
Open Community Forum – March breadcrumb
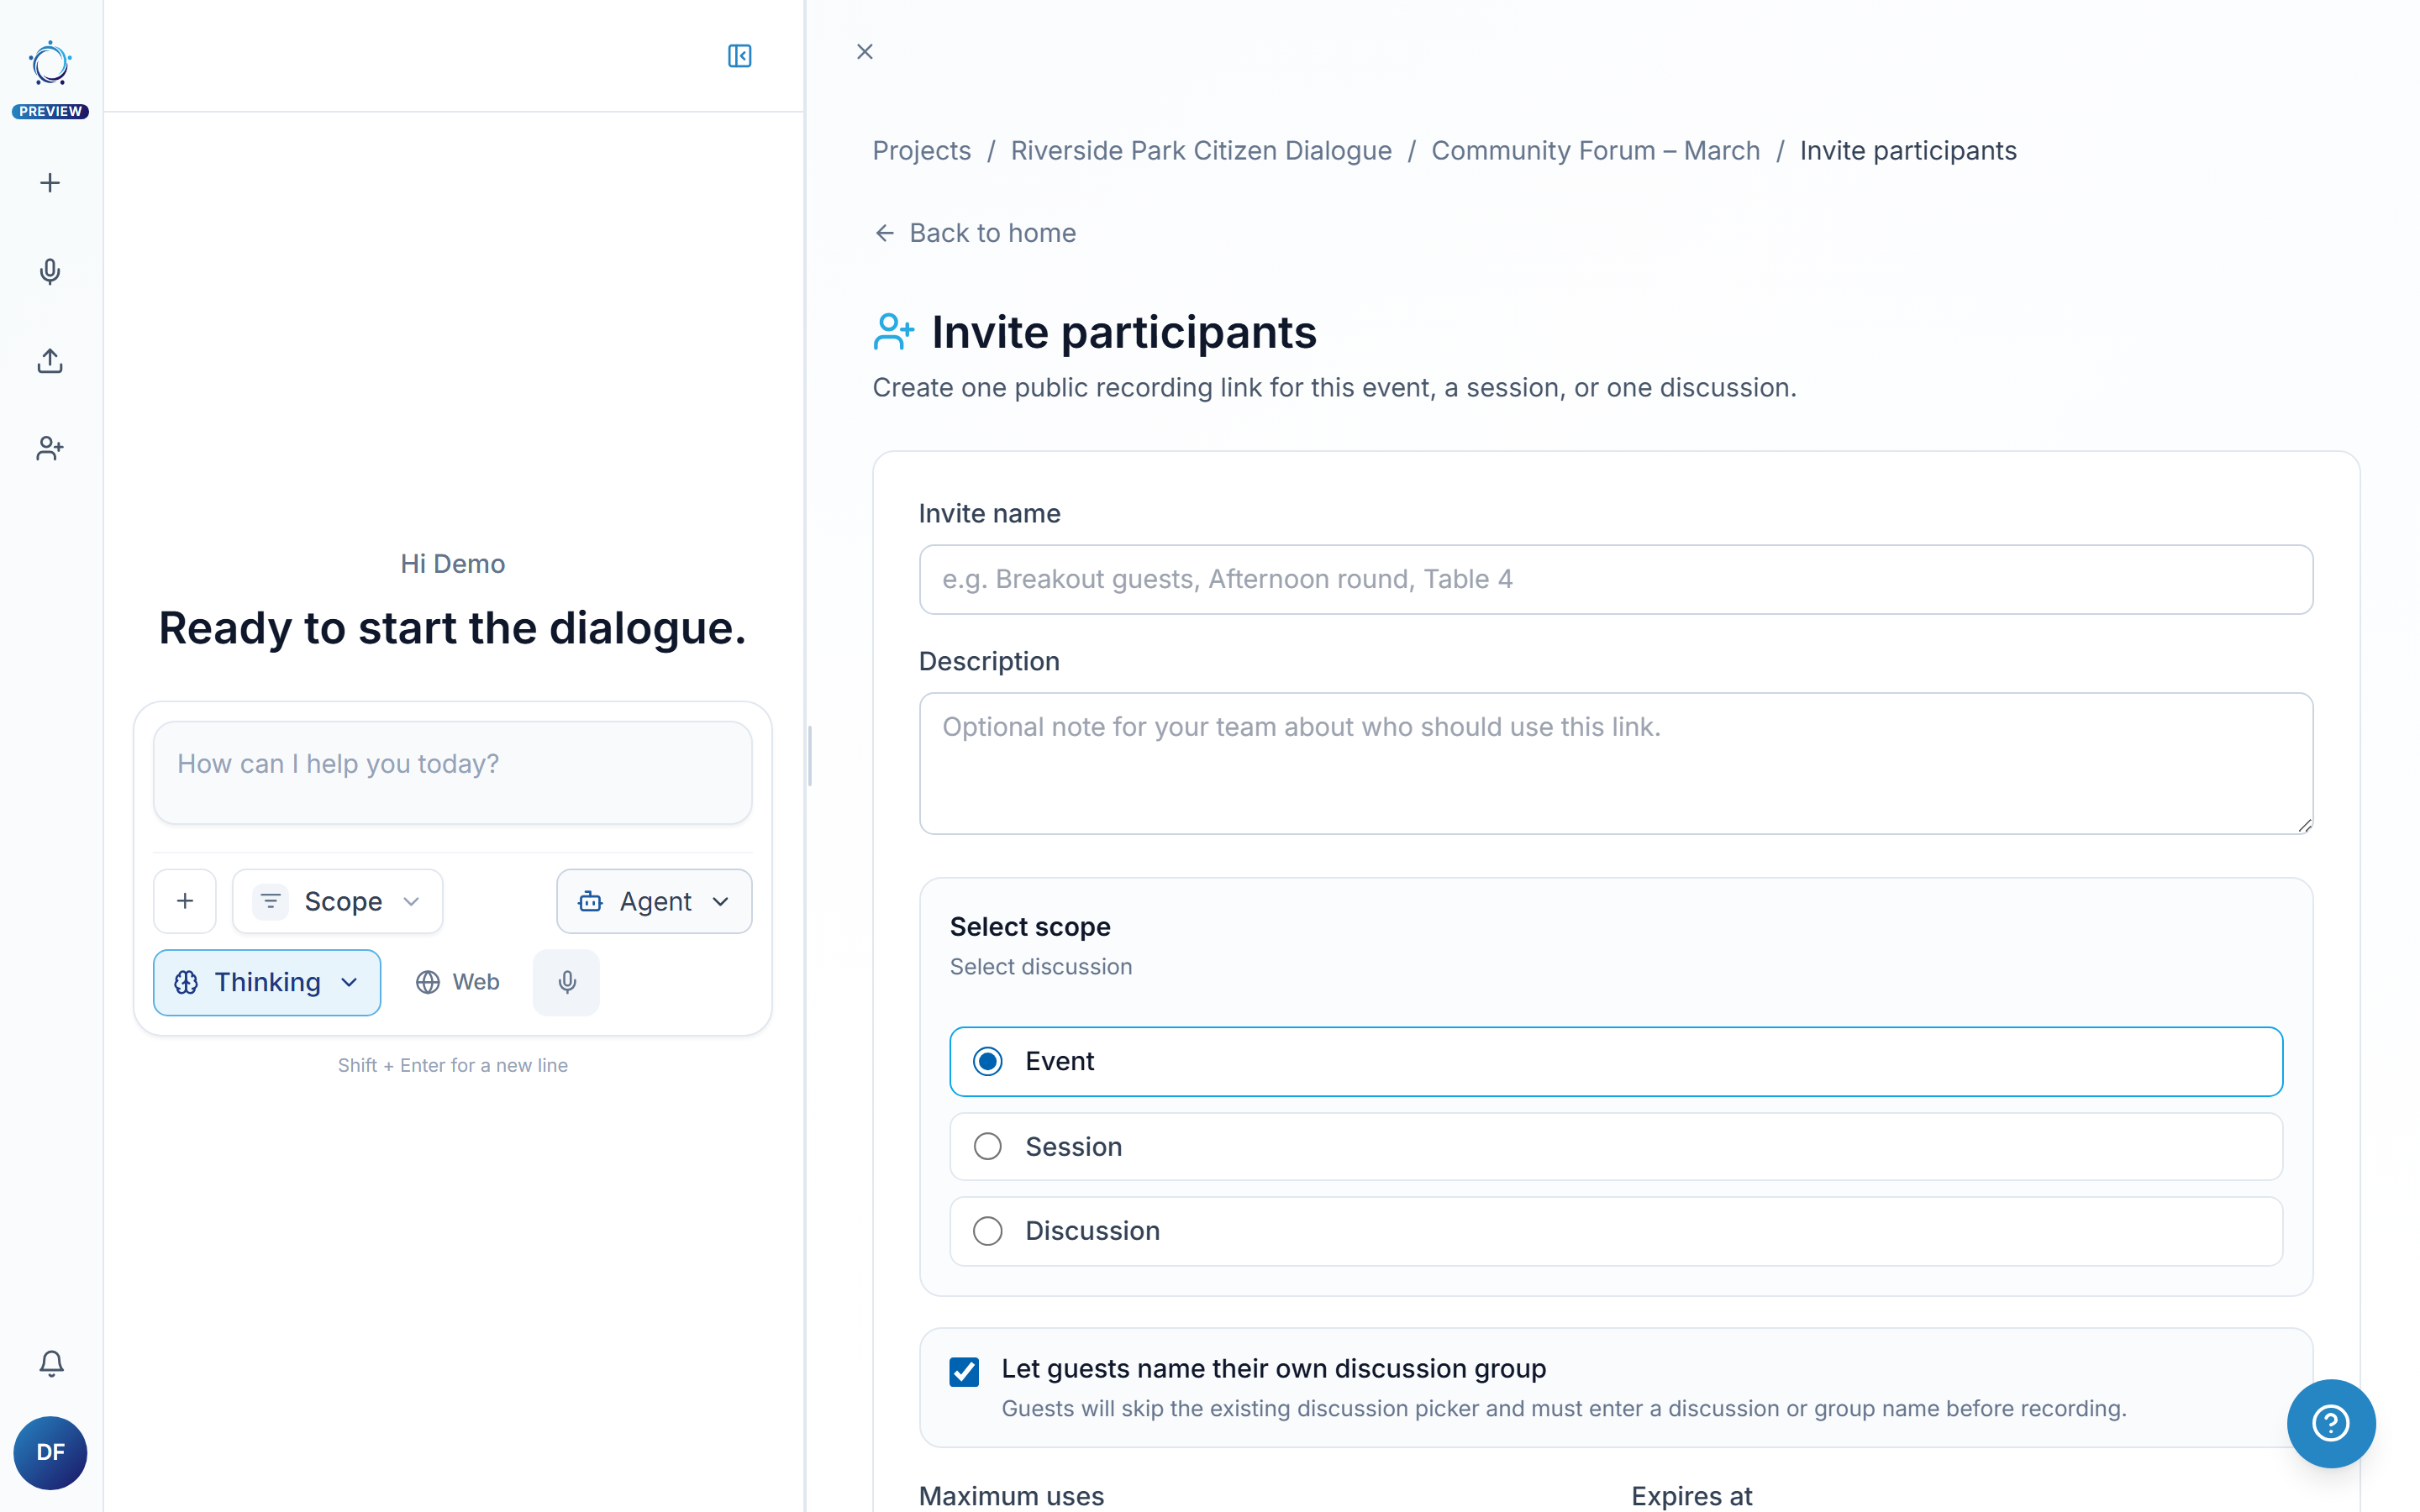tap(1595, 150)
